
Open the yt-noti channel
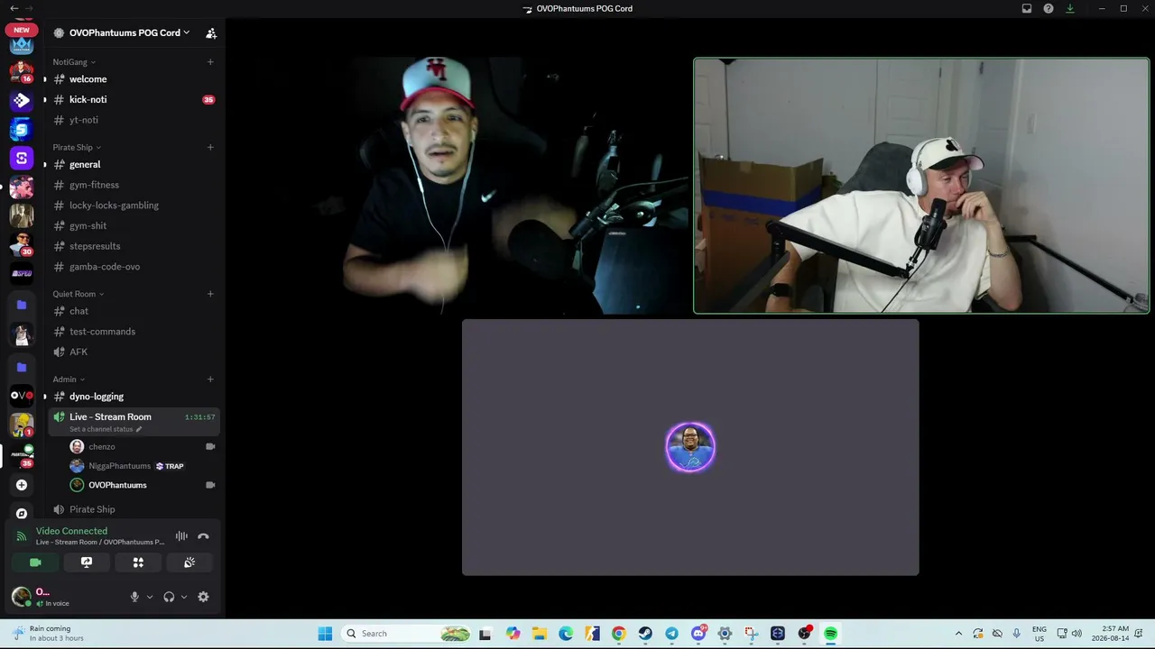(134, 120)
